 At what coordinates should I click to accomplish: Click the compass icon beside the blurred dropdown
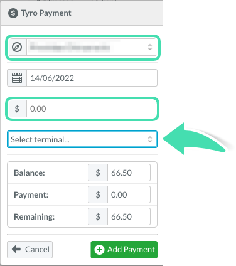(x=17, y=47)
